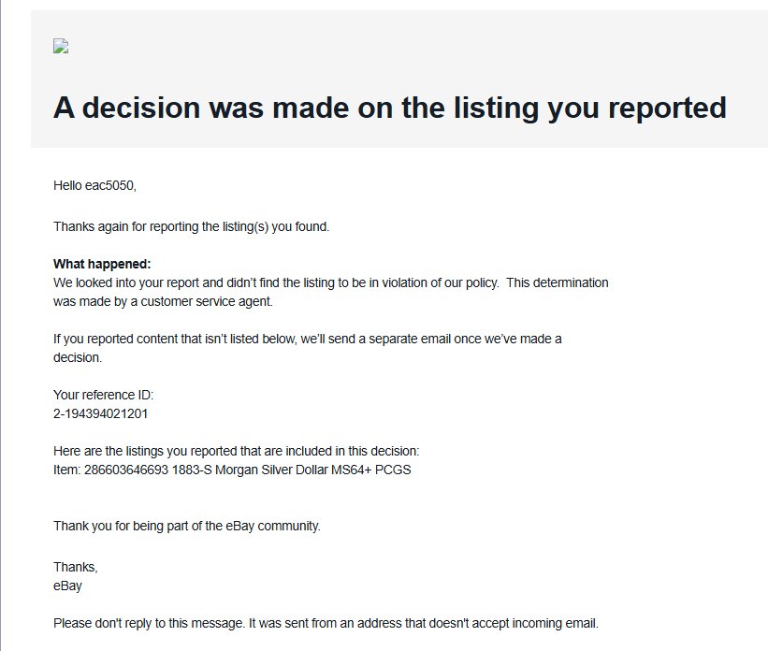Click the "A decision was made" headline
This screenshot has width=768, height=651.
389,108
